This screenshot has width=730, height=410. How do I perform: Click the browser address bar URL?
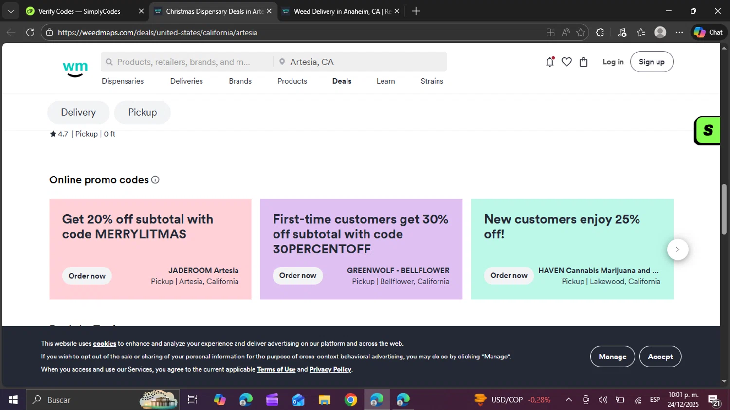pyautogui.click(x=158, y=33)
